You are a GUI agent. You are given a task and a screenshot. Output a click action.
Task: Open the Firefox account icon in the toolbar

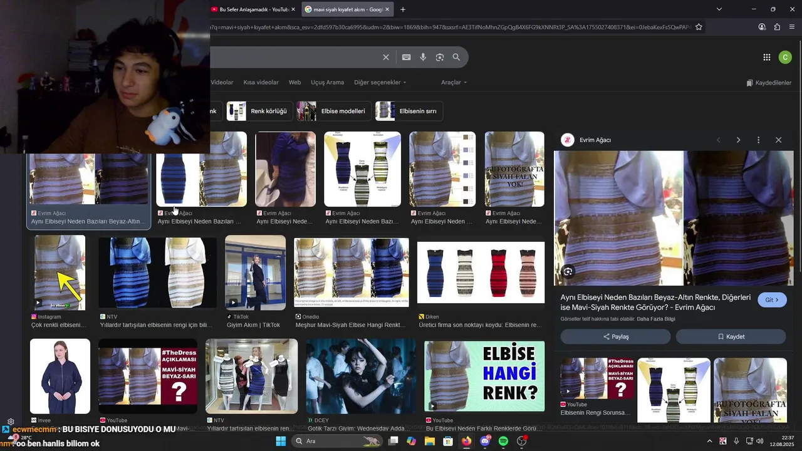pyautogui.click(x=762, y=27)
